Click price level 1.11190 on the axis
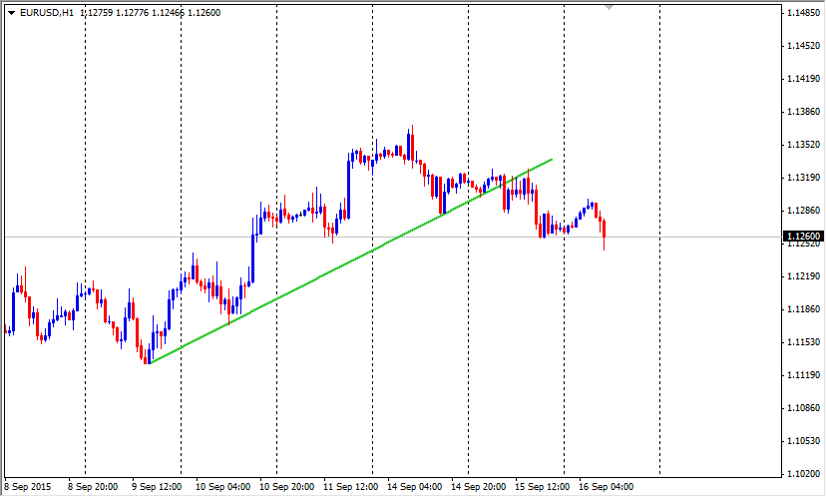The image size is (826, 497). (803, 374)
